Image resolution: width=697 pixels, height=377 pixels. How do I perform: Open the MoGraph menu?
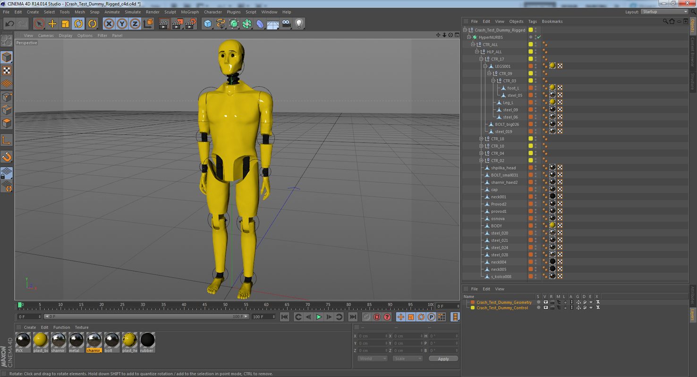click(189, 12)
